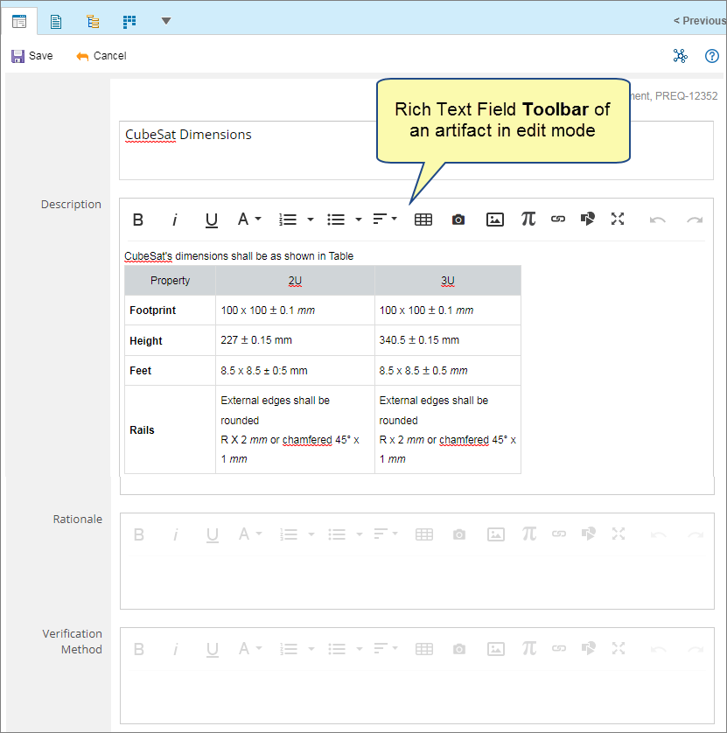
Task: Insert an image in the Description field
Action: pos(495,220)
